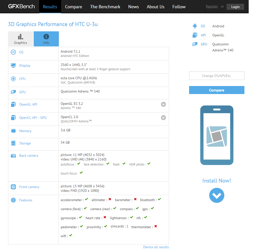Viewport: 259px width, 250px height.
Task: Click the OS sidebar label
Action: [x=203, y=26]
